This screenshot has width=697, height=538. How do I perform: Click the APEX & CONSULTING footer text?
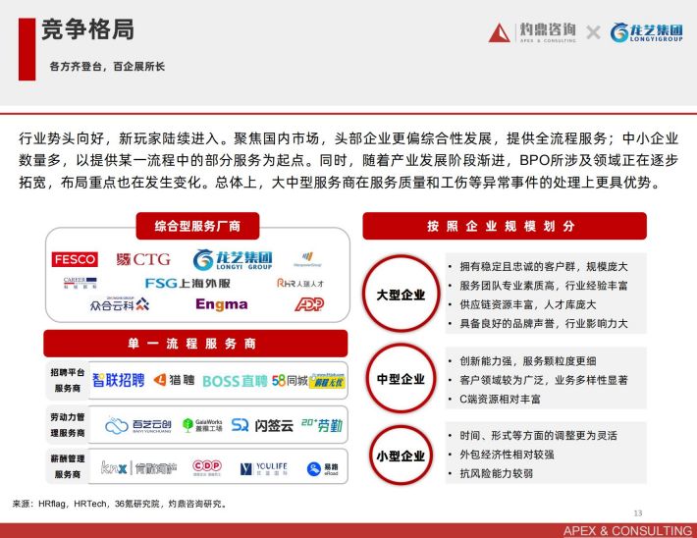tap(627, 530)
